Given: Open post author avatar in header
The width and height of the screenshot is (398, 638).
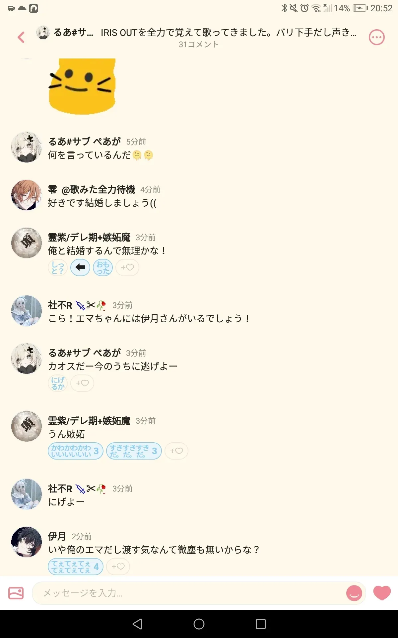Looking at the screenshot, I should coord(43,33).
